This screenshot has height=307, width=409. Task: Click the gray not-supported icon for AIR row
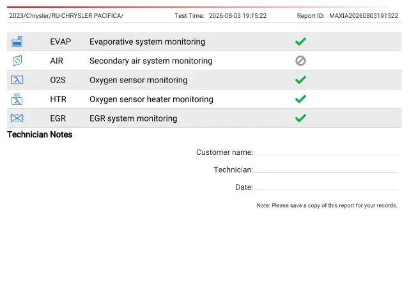(300, 61)
